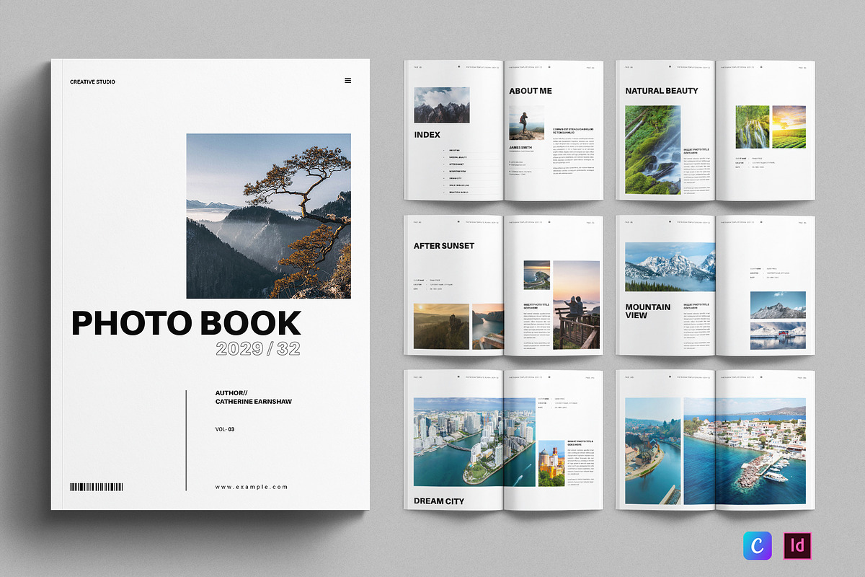This screenshot has height=577, width=865.
Task: Select the 'NATURAL BEAUTY' heading
Action: pos(662,91)
